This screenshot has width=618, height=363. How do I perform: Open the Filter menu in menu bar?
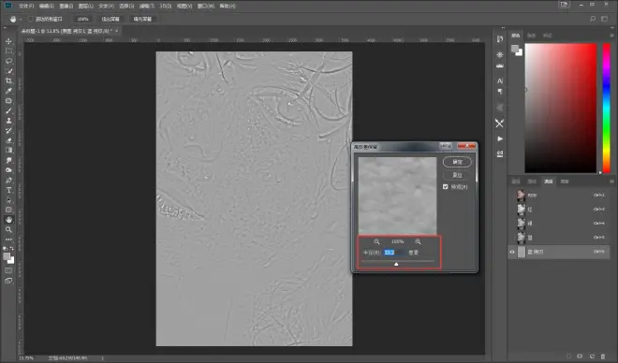pos(147,6)
